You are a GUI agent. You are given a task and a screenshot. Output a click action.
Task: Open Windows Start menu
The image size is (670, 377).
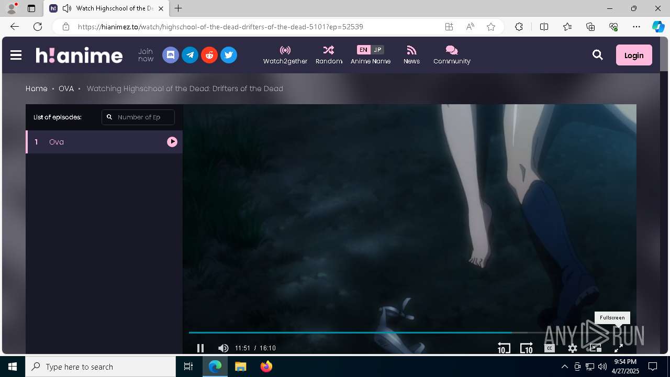[13, 367]
